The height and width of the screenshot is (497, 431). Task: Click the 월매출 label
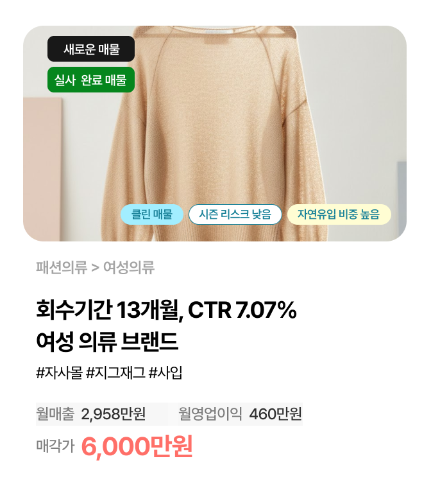point(55,414)
